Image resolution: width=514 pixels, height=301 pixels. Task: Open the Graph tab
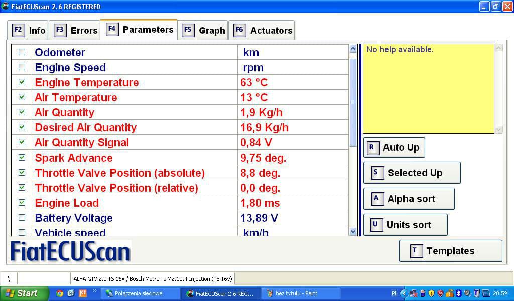(x=203, y=30)
